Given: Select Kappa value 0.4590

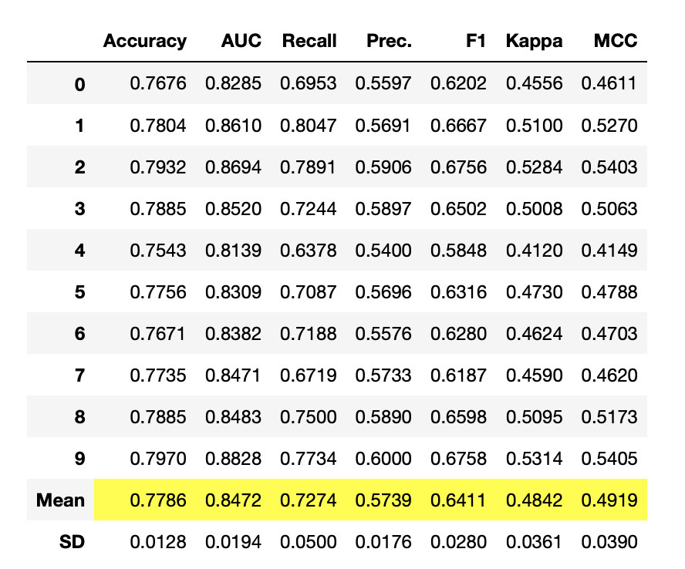Looking at the screenshot, I should point(534,375).
